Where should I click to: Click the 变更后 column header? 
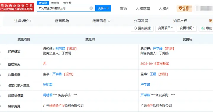point(187,39)
